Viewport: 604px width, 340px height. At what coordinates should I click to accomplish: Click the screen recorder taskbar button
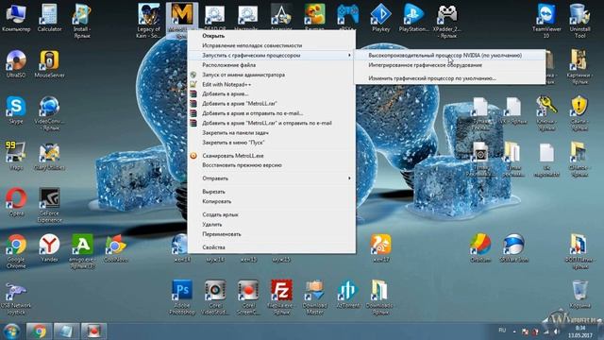click(x=93, y=331)
